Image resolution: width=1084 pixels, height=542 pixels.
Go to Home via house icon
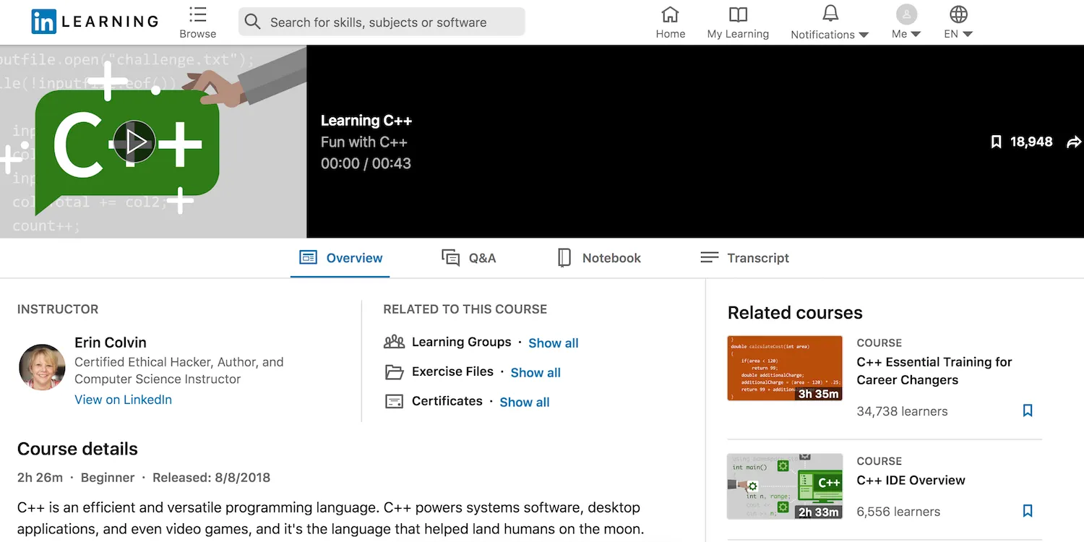coord(670,15)
